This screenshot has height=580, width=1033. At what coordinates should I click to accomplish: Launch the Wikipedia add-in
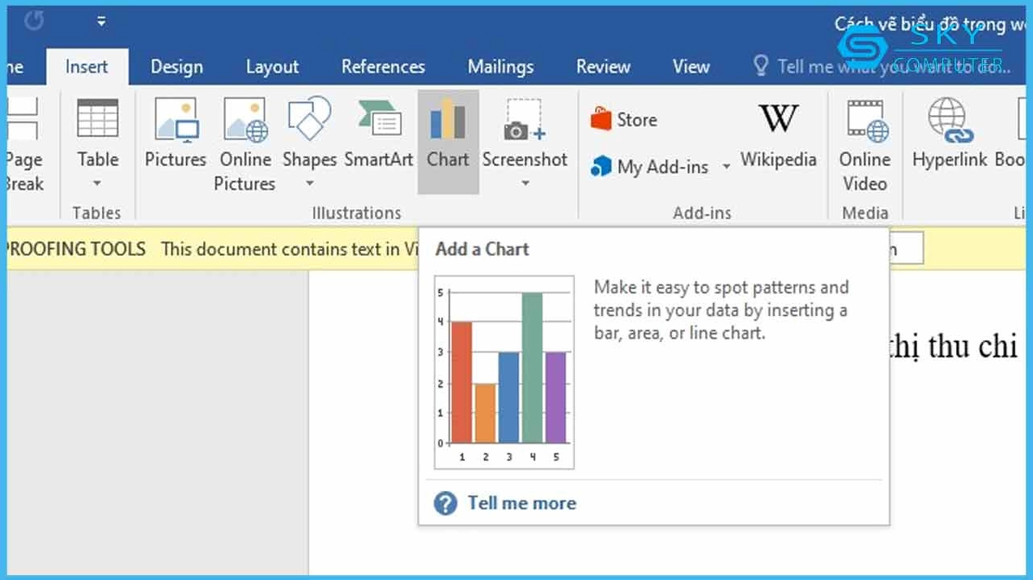[778, 134]
